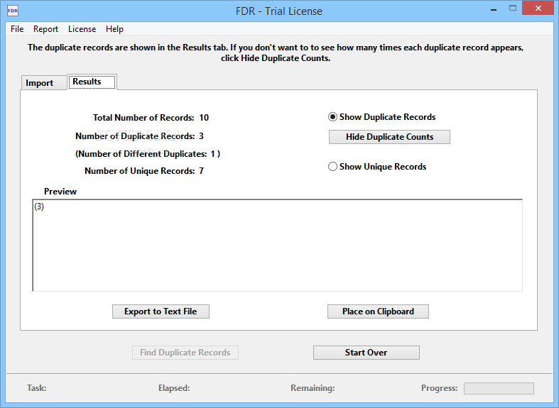The image size is (559, 408).
Task: Select Show Duplicate Records radio button
Action: tap(381, 117)
